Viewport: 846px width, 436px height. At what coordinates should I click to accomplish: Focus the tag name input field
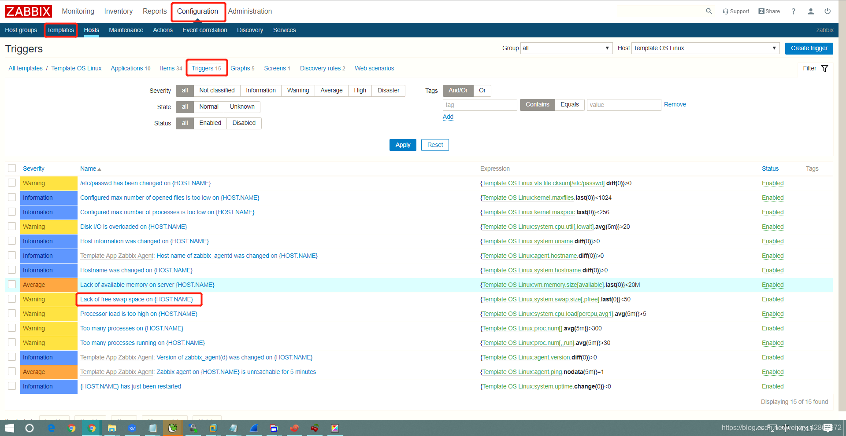coord(480,105)
